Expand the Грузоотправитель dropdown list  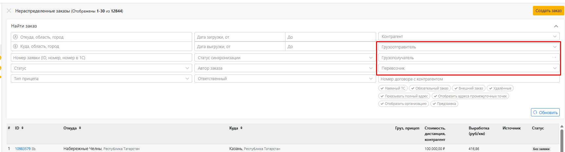click(x=469, y=47)
